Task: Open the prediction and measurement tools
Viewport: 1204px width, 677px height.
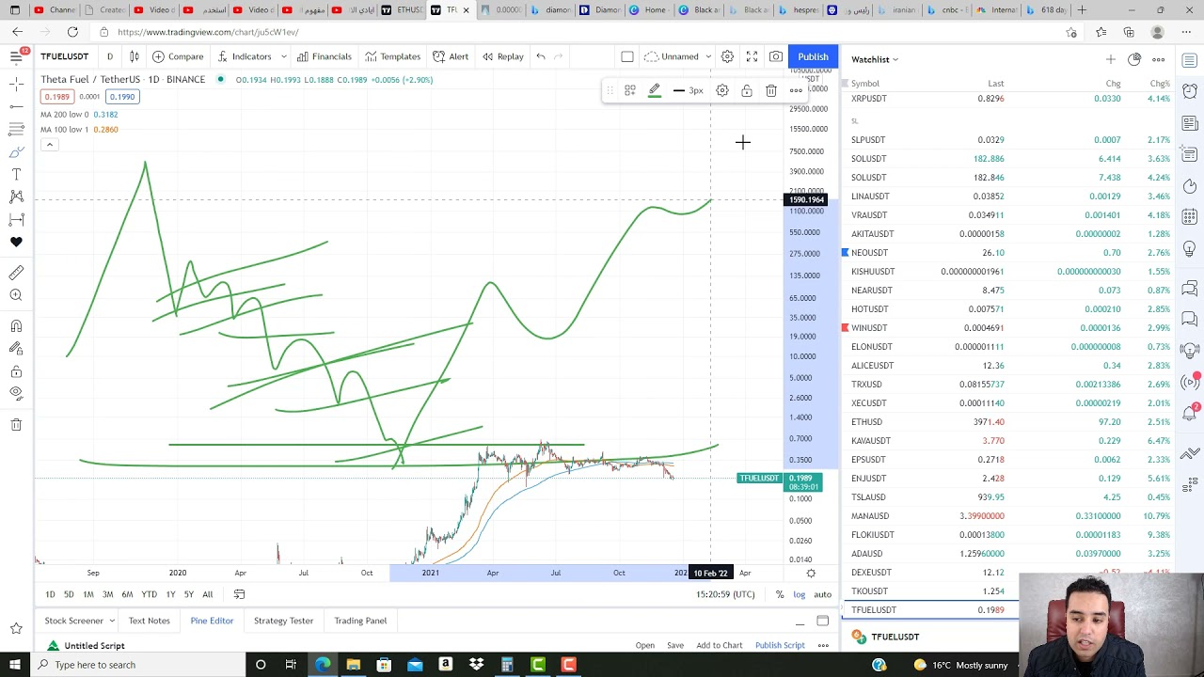Action: pos(16,219)
